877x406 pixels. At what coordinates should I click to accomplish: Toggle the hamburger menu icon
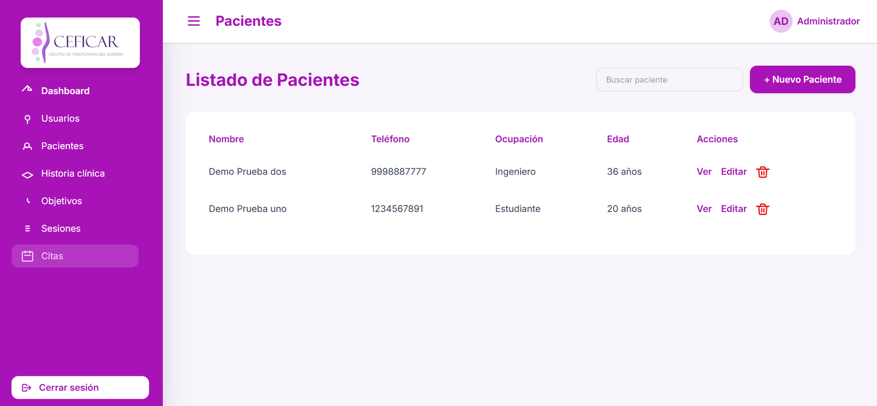point(193,21)
